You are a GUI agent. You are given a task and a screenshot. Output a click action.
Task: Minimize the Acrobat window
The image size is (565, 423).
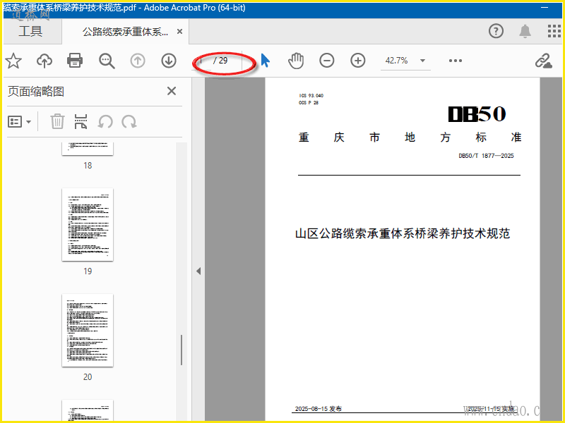[544, 8]
